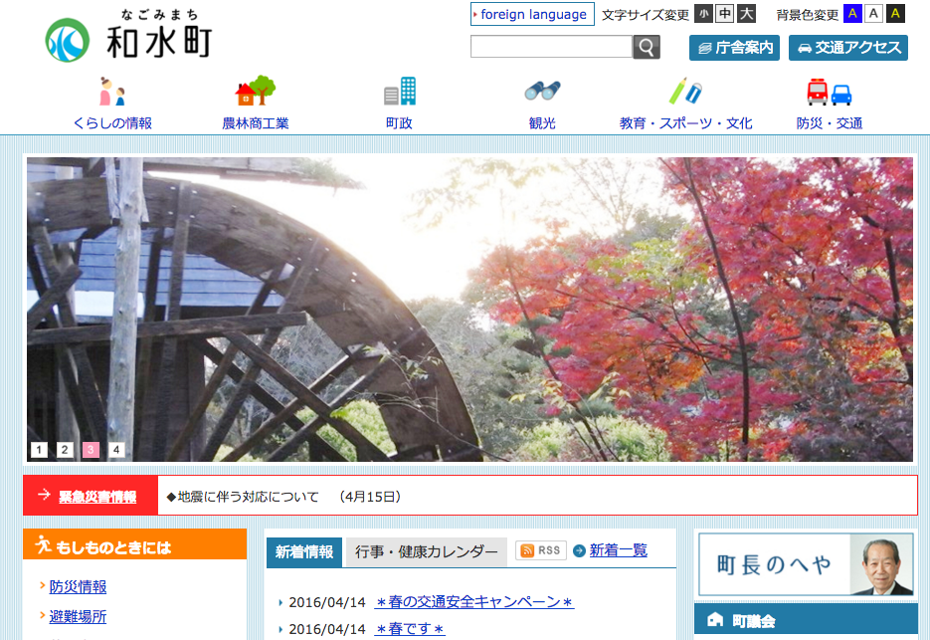The image size is (930, 640).
Task: Choose blue background with yellow A
Action: (852, 13)
